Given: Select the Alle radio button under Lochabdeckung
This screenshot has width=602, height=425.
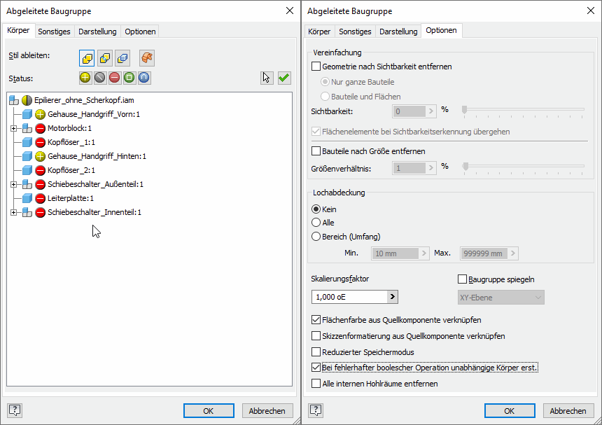Looking at the screenshot, I should [316, 223].
